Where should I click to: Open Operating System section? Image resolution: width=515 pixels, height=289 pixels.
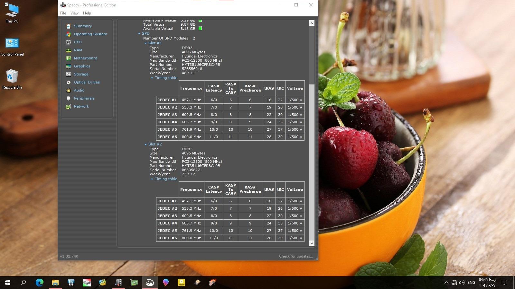[x=90, y=34]
